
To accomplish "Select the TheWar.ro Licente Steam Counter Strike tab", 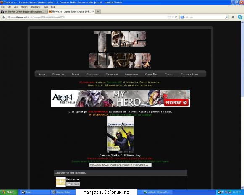I will point(71,11).
